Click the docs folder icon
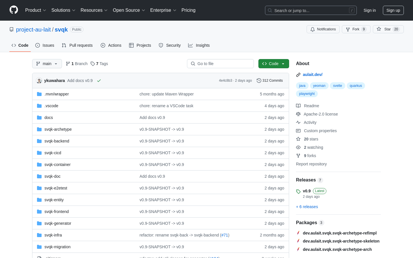 pyautogui.click(x=39, y=118)
